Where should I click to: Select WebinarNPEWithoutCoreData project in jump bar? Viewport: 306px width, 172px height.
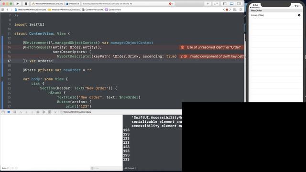(x=31, y=10)
